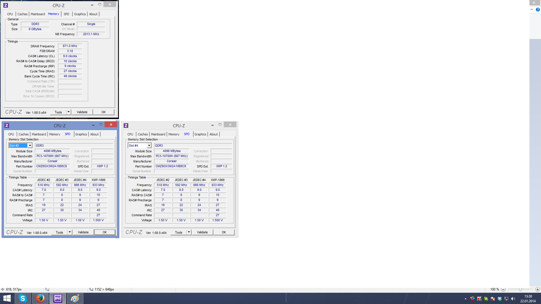This screenshot has height=304, width=541.
Task: Adjust the zoom slider in status bar
Action: (x=520, y=289)
